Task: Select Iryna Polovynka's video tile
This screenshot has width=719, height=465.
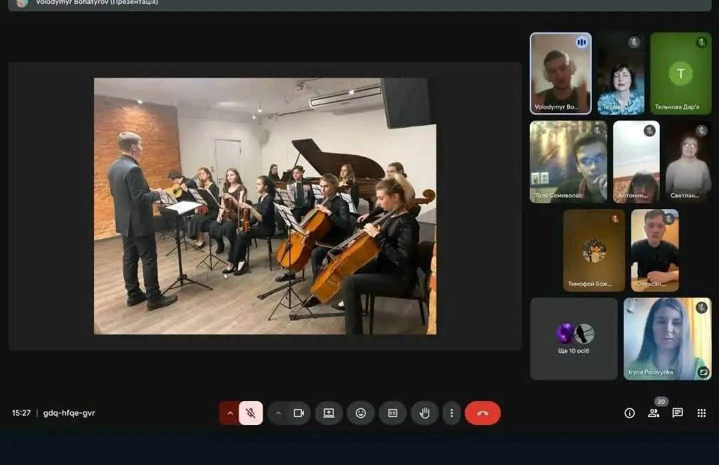Action: [667, 338]
